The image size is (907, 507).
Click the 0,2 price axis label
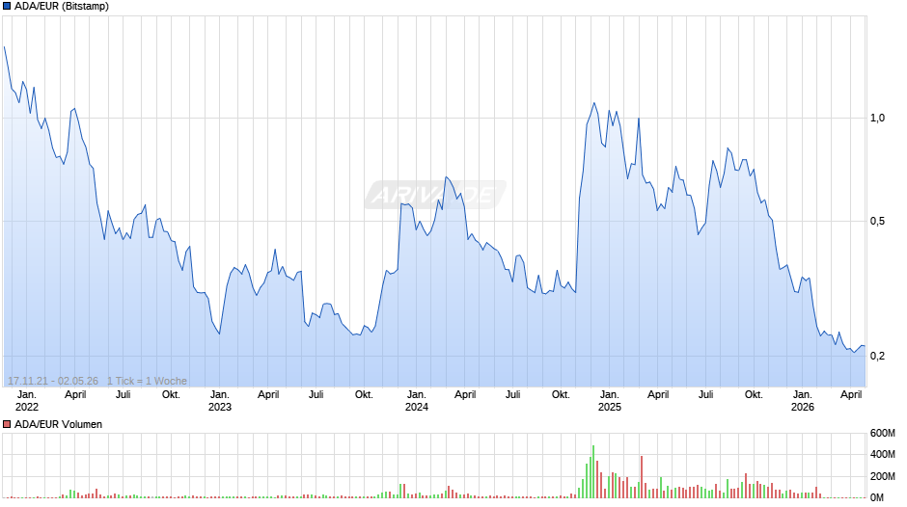[877, 356]
